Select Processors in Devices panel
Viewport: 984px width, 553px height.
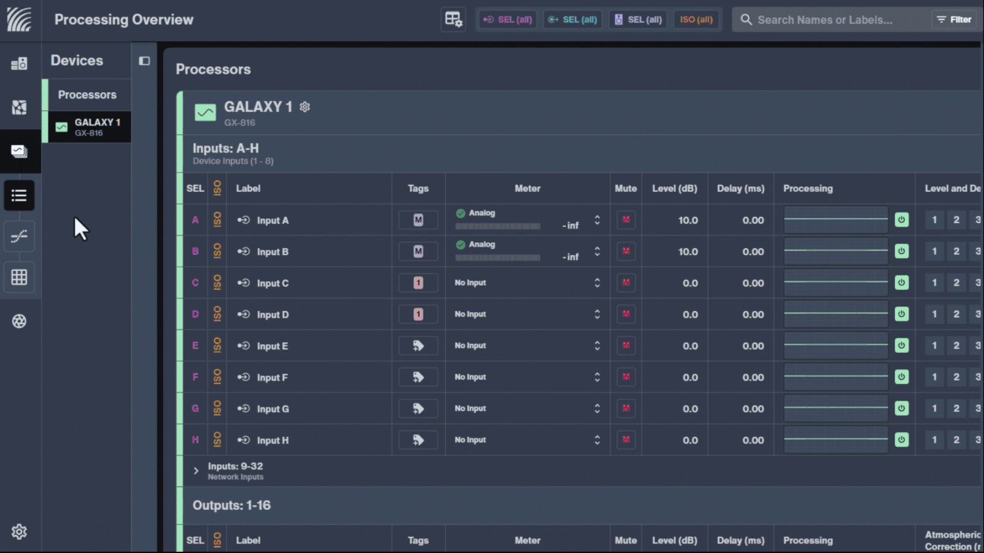[x=87, y=95]
